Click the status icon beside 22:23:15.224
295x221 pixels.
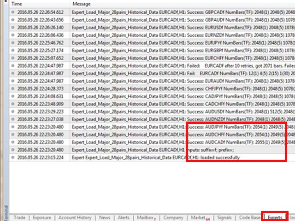(x=13, y=157)
